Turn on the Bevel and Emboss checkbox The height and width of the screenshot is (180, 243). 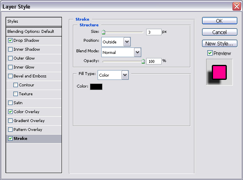[10, 76]
